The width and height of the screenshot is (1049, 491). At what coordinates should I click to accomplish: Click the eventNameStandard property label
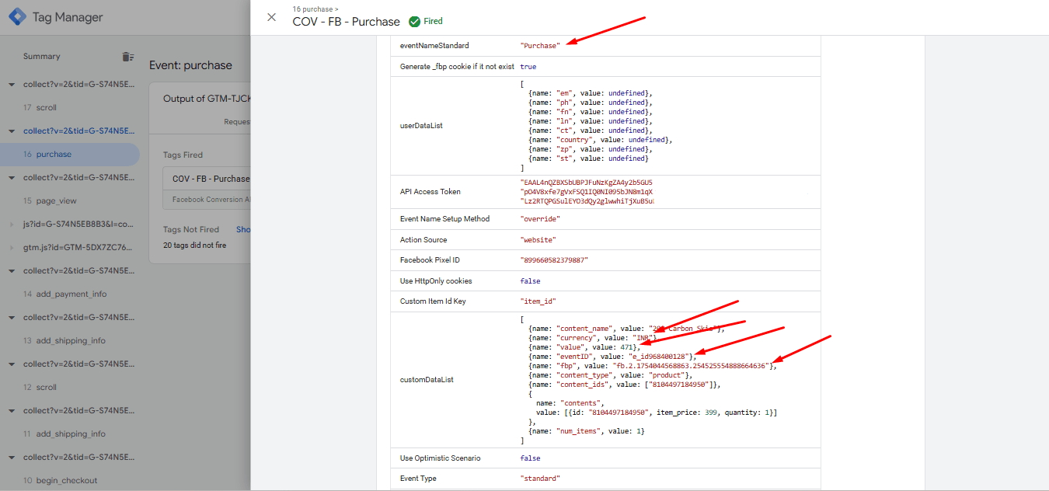434,46
